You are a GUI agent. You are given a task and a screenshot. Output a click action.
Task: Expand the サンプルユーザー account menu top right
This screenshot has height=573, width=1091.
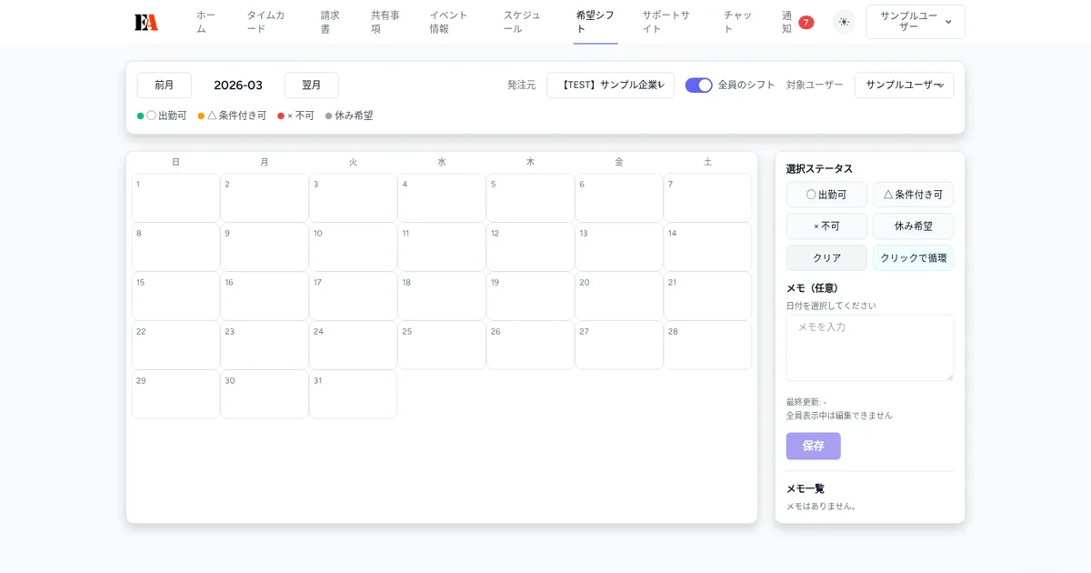click(915, 22)
